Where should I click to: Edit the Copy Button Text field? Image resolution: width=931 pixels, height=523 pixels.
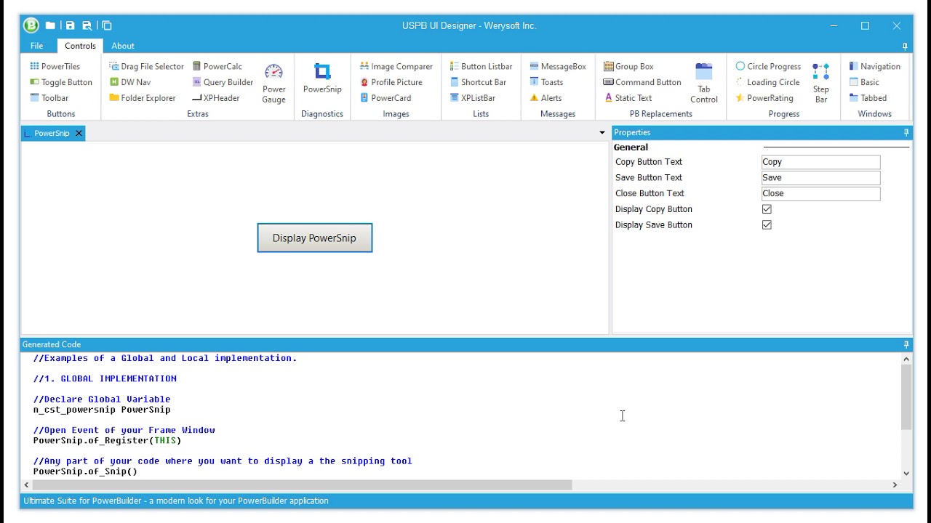820,162
